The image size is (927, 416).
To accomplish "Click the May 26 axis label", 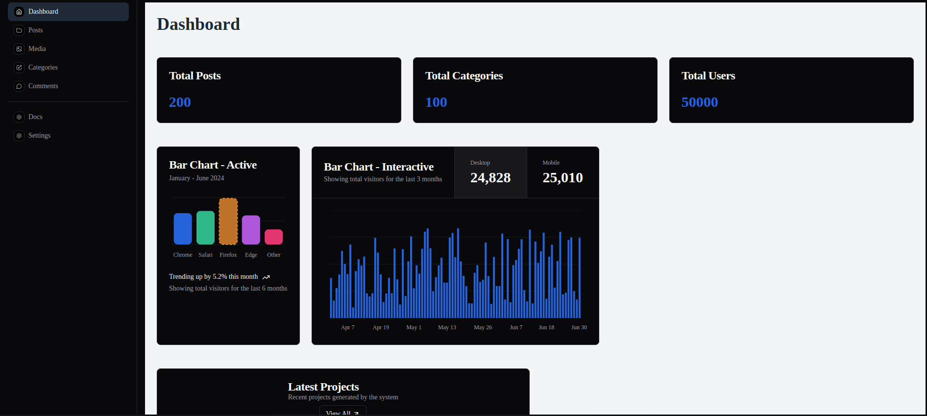I will pos(483,327).
